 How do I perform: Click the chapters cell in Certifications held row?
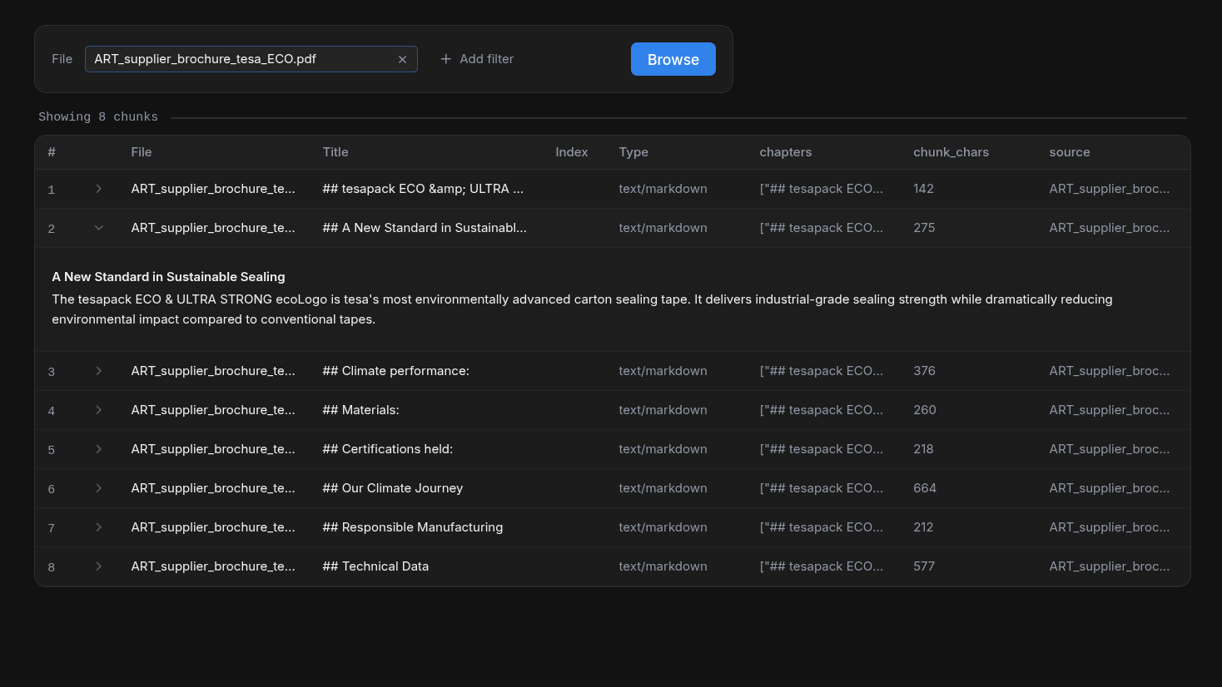(x=821, y=449)
